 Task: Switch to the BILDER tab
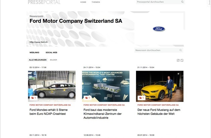[x=54, y=60]
